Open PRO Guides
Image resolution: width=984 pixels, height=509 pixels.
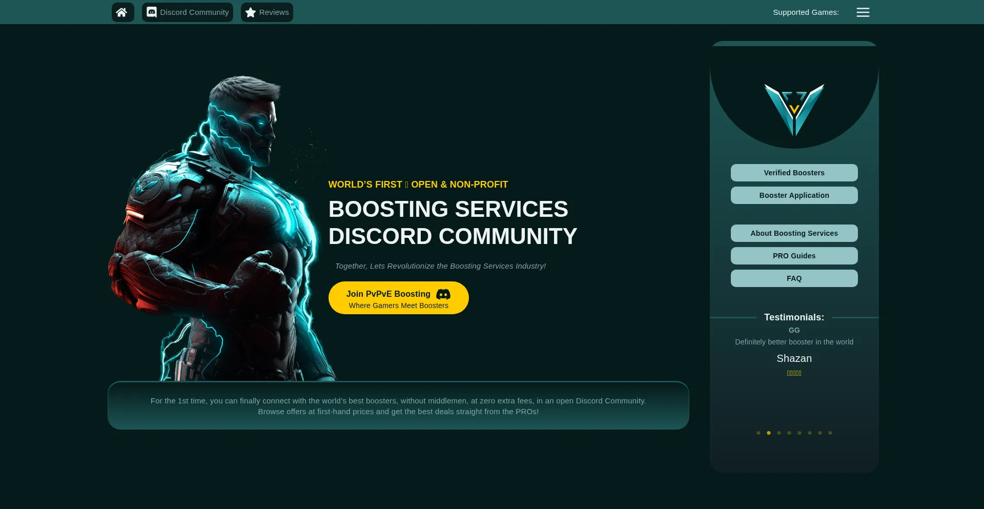coord(794,256)
